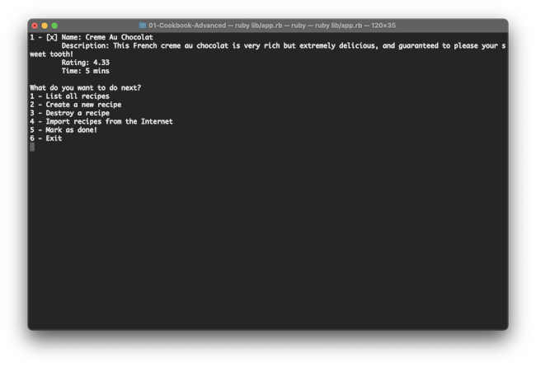
Task: Click 'What do you want to do next?'
Action: [85, 88]
